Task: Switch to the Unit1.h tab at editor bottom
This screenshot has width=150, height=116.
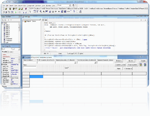Action: (76, 53)
